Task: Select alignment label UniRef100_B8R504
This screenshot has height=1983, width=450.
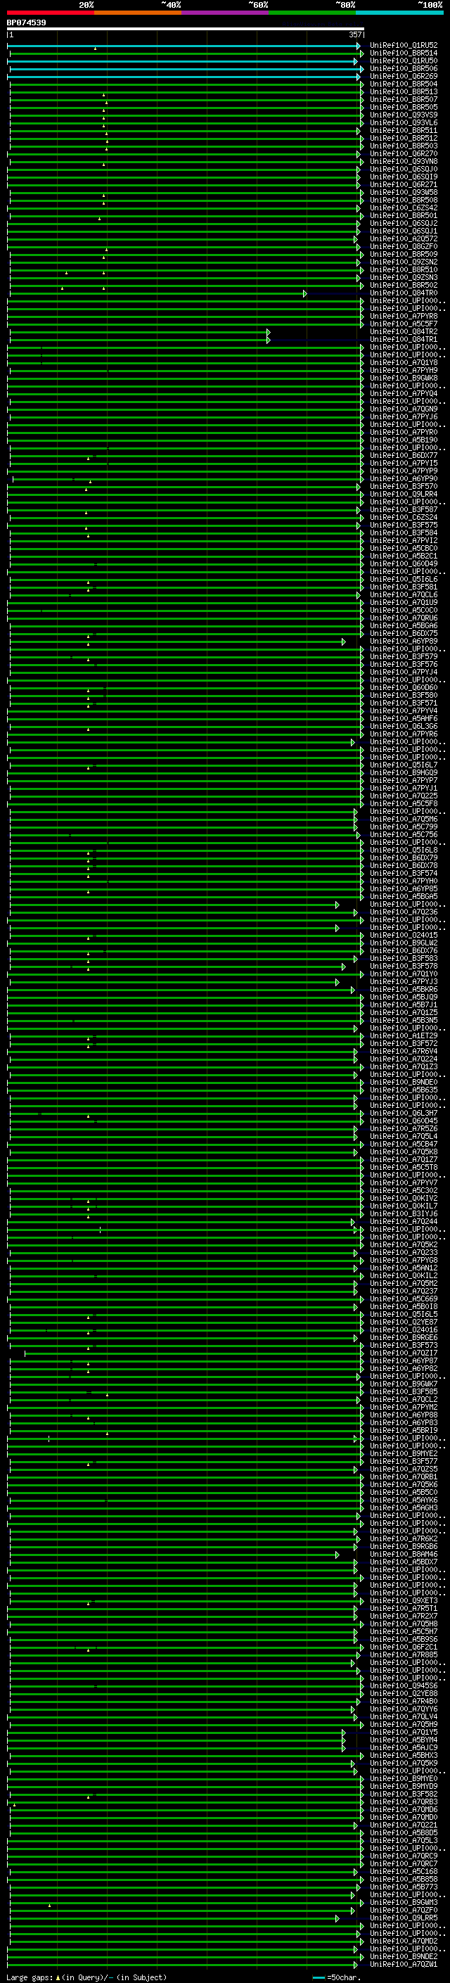Action: 404,84
